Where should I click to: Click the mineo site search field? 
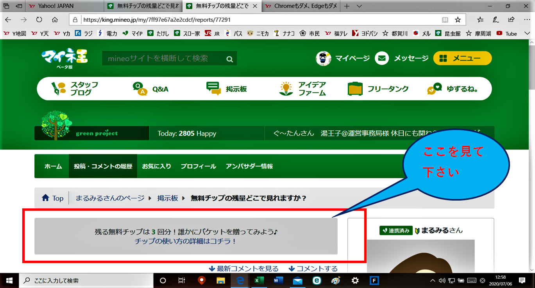pos(162,59)
